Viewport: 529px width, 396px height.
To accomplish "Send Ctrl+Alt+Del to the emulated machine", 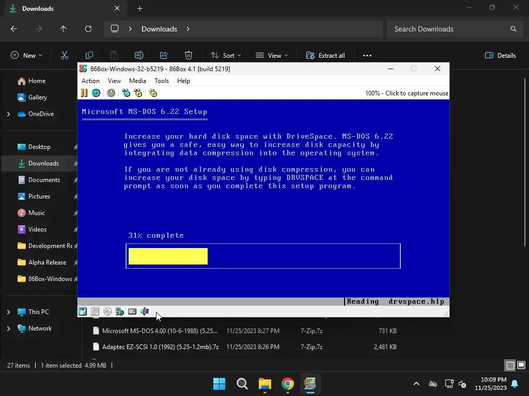I will 126,93.
